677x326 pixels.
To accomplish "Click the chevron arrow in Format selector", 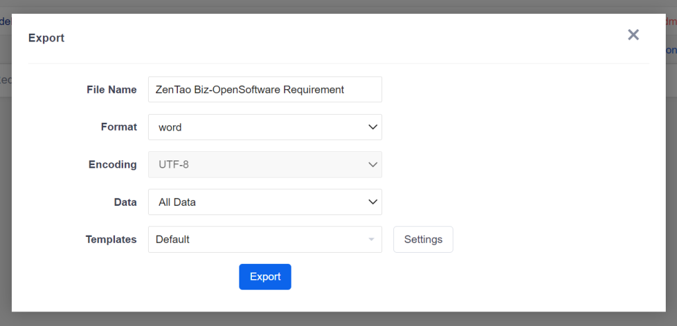I will tap(373, 127).
